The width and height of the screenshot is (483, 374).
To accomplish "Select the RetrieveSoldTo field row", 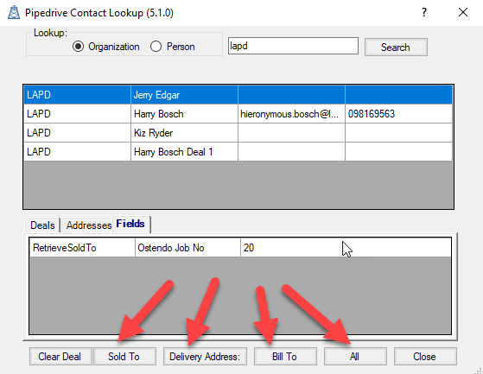I will pos(240,248).
